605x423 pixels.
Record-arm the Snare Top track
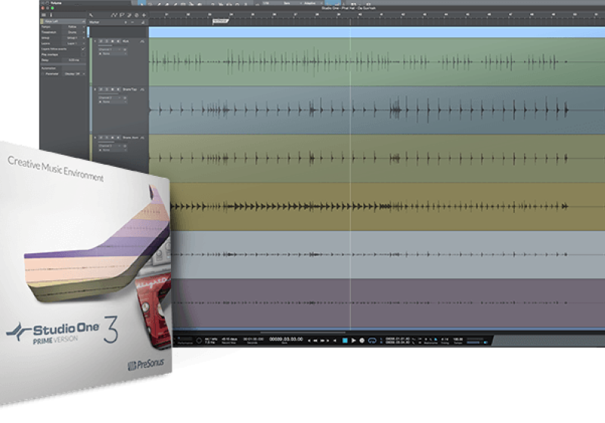tap(112, 89)
